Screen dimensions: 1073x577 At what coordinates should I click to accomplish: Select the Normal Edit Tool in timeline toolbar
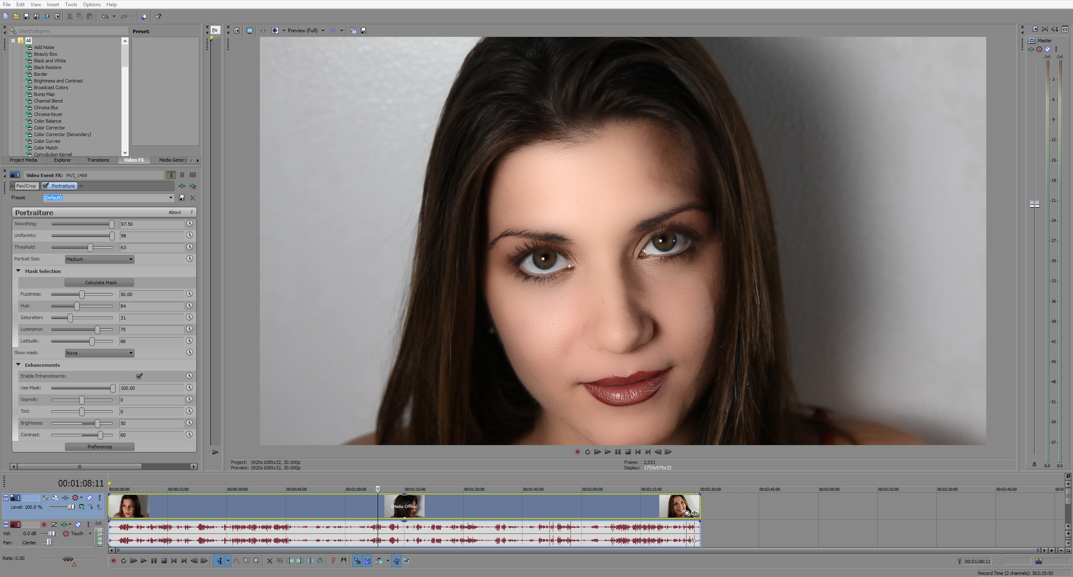click(220, 561)
